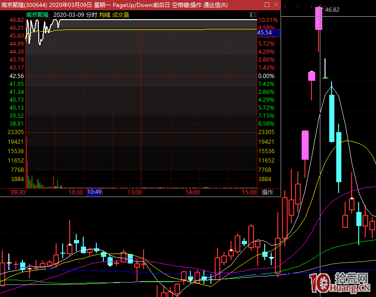The height and width of the screenshot is (297, 376).
Task: Minimize the intraday popup window
Action: tap(254, 5)
